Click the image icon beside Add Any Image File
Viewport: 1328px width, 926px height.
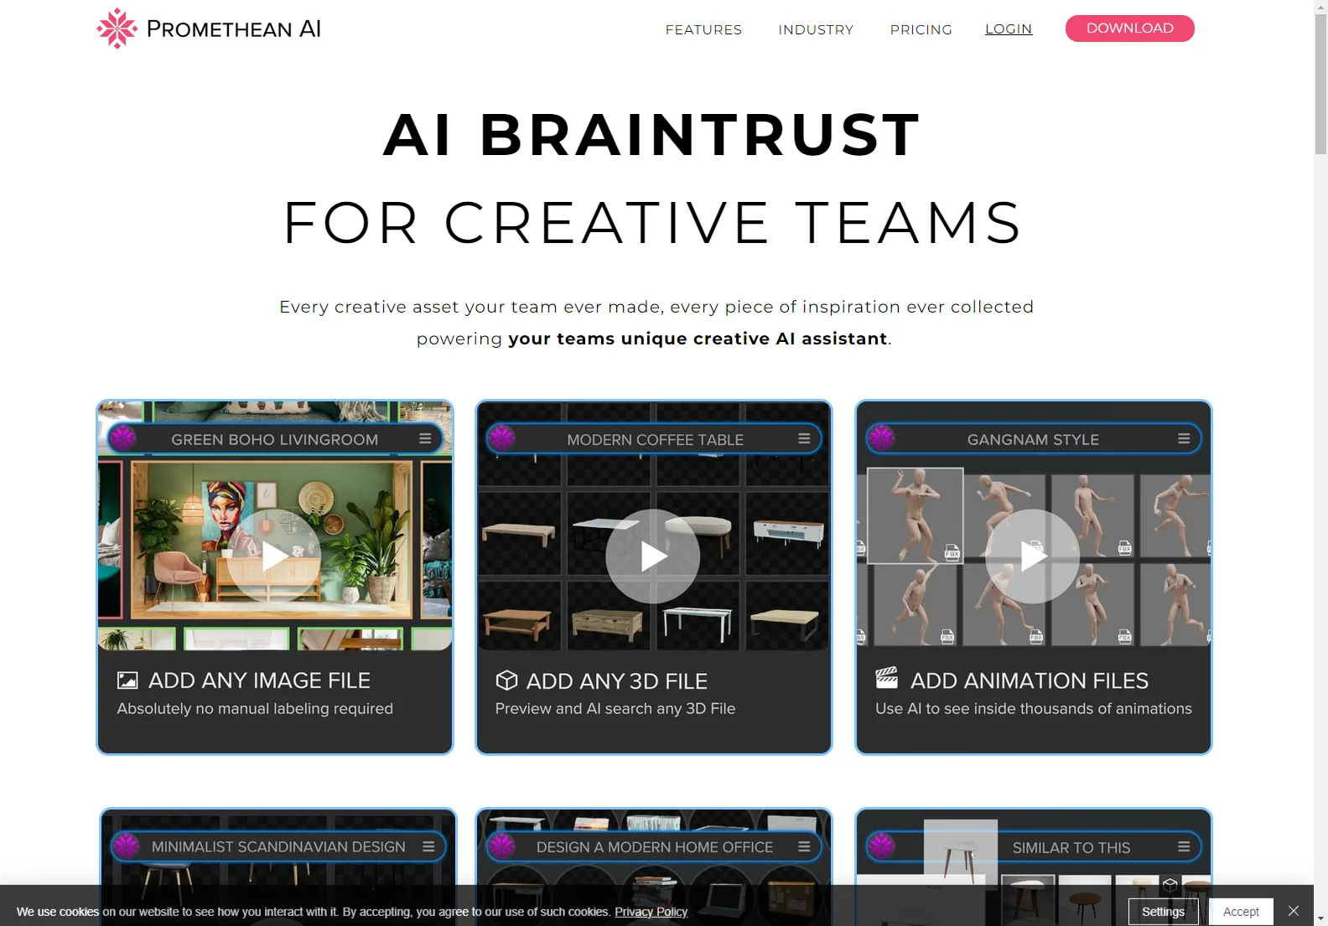point(127,680)
